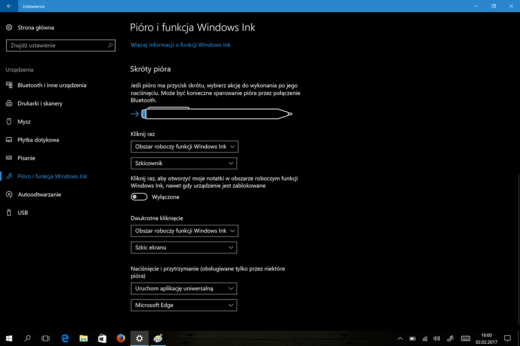Click the battery tray icon
The height and width of the screenshot is (346, 520).
click(x=412, y=338)
